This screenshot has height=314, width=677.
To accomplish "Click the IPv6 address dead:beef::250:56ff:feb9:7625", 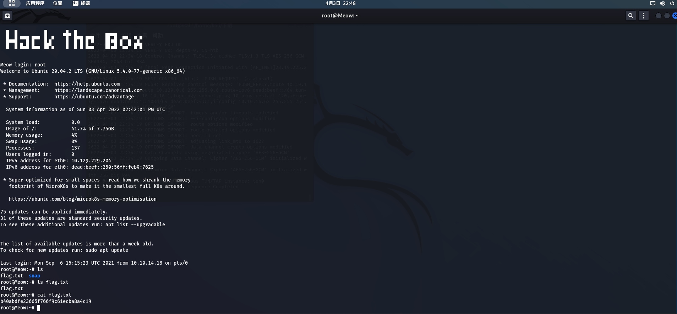I will pos(113,167).
